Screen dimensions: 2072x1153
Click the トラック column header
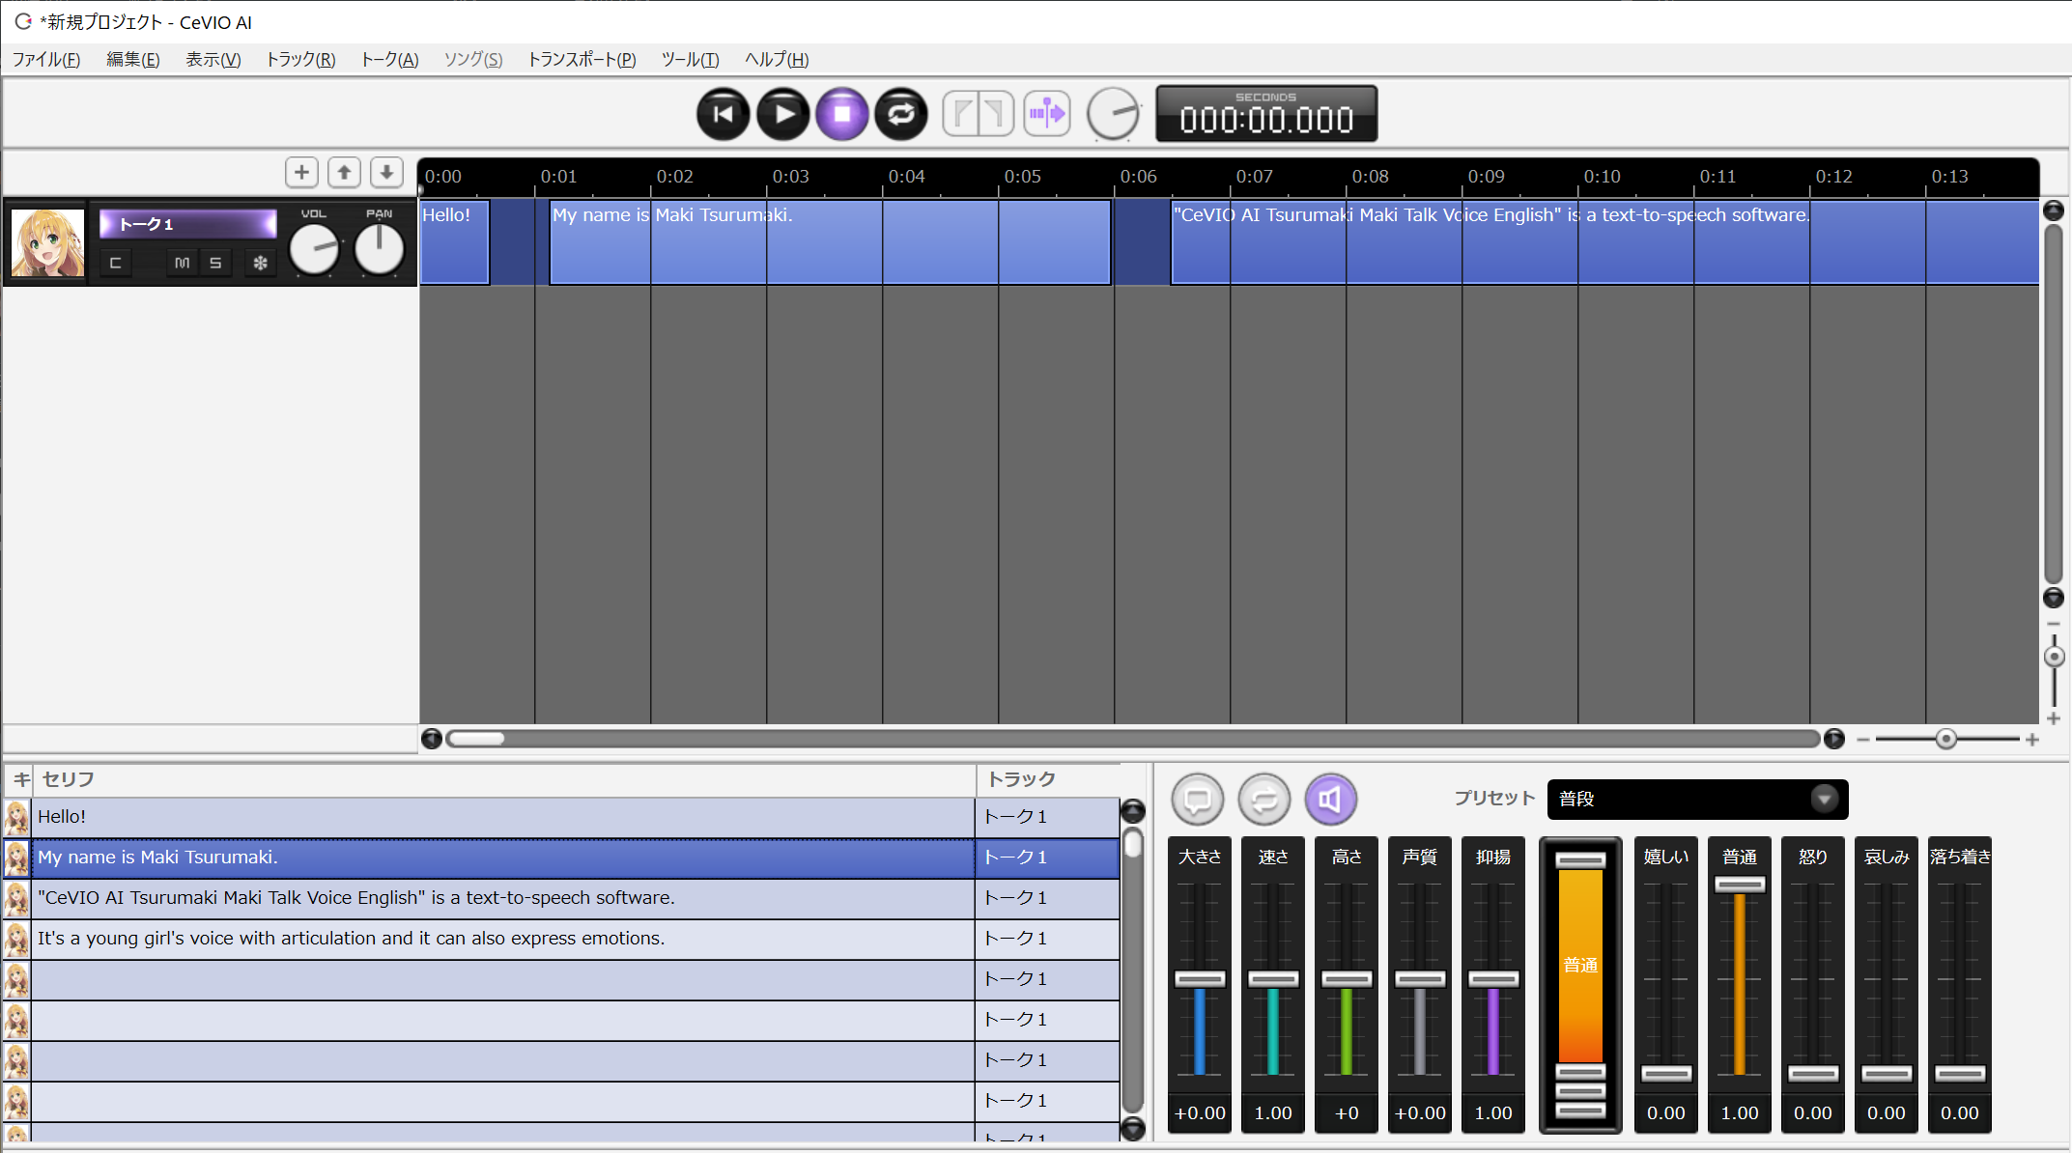1049,779
